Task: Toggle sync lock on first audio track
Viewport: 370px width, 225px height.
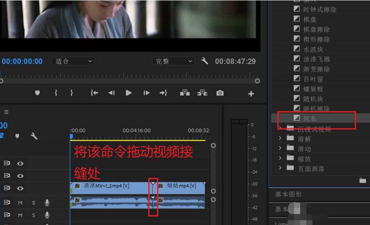Action: pos(7,202)
